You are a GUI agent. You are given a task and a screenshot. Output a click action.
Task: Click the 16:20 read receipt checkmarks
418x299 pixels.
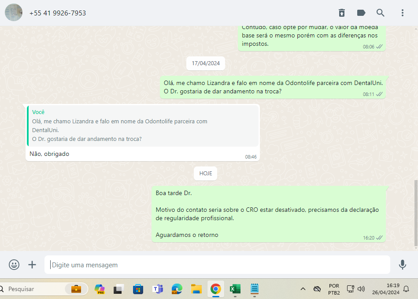point(379,238)
